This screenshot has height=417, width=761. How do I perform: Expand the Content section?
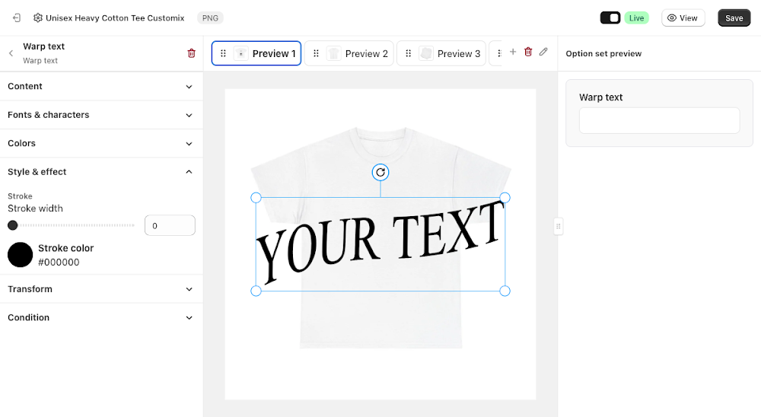pos(101,87)
